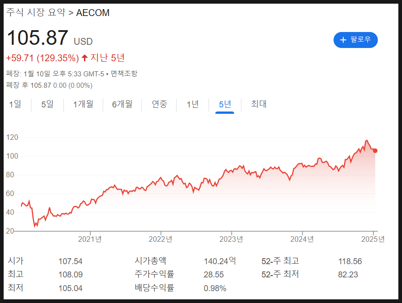Select the 연중 year-to-date tab

tap(159, 104)
